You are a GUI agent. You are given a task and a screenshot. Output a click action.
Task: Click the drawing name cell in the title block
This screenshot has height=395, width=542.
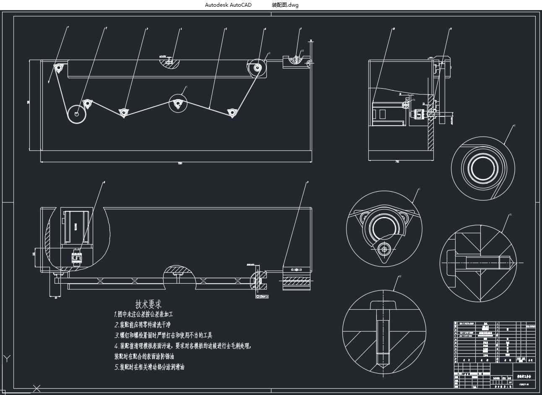[524, 377]
